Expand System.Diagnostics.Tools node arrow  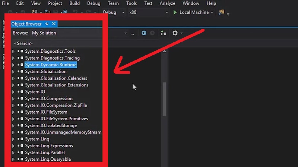click(13, 51)
